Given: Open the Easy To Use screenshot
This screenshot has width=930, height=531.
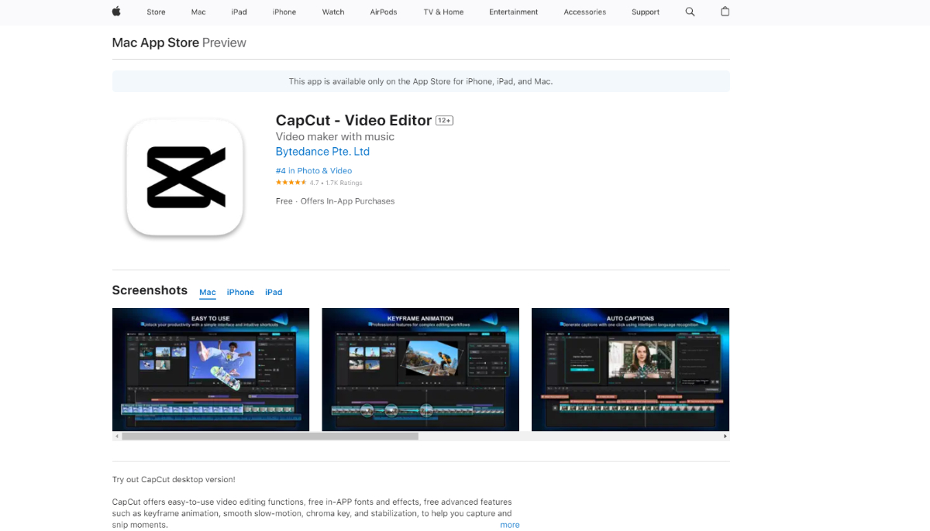Looking at the screenshot, I should (211, 369).
